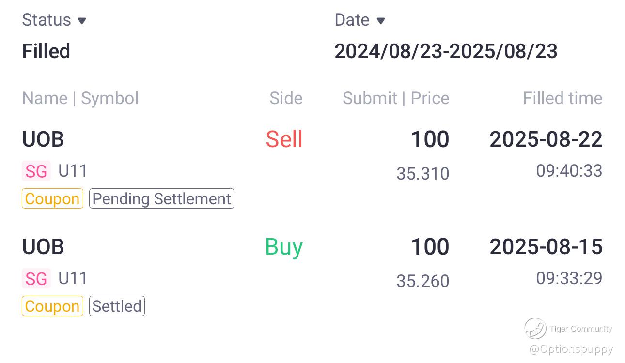Tap the Coupon tag on Buy order
625x363 pixels.
(52, 306)
